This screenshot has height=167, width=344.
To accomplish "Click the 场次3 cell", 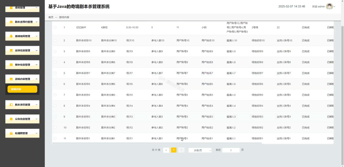I will 129,116.
